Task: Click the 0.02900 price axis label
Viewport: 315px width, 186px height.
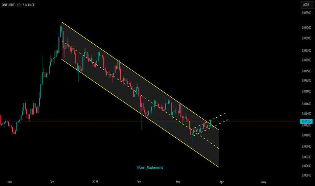Action: [307, 60]
